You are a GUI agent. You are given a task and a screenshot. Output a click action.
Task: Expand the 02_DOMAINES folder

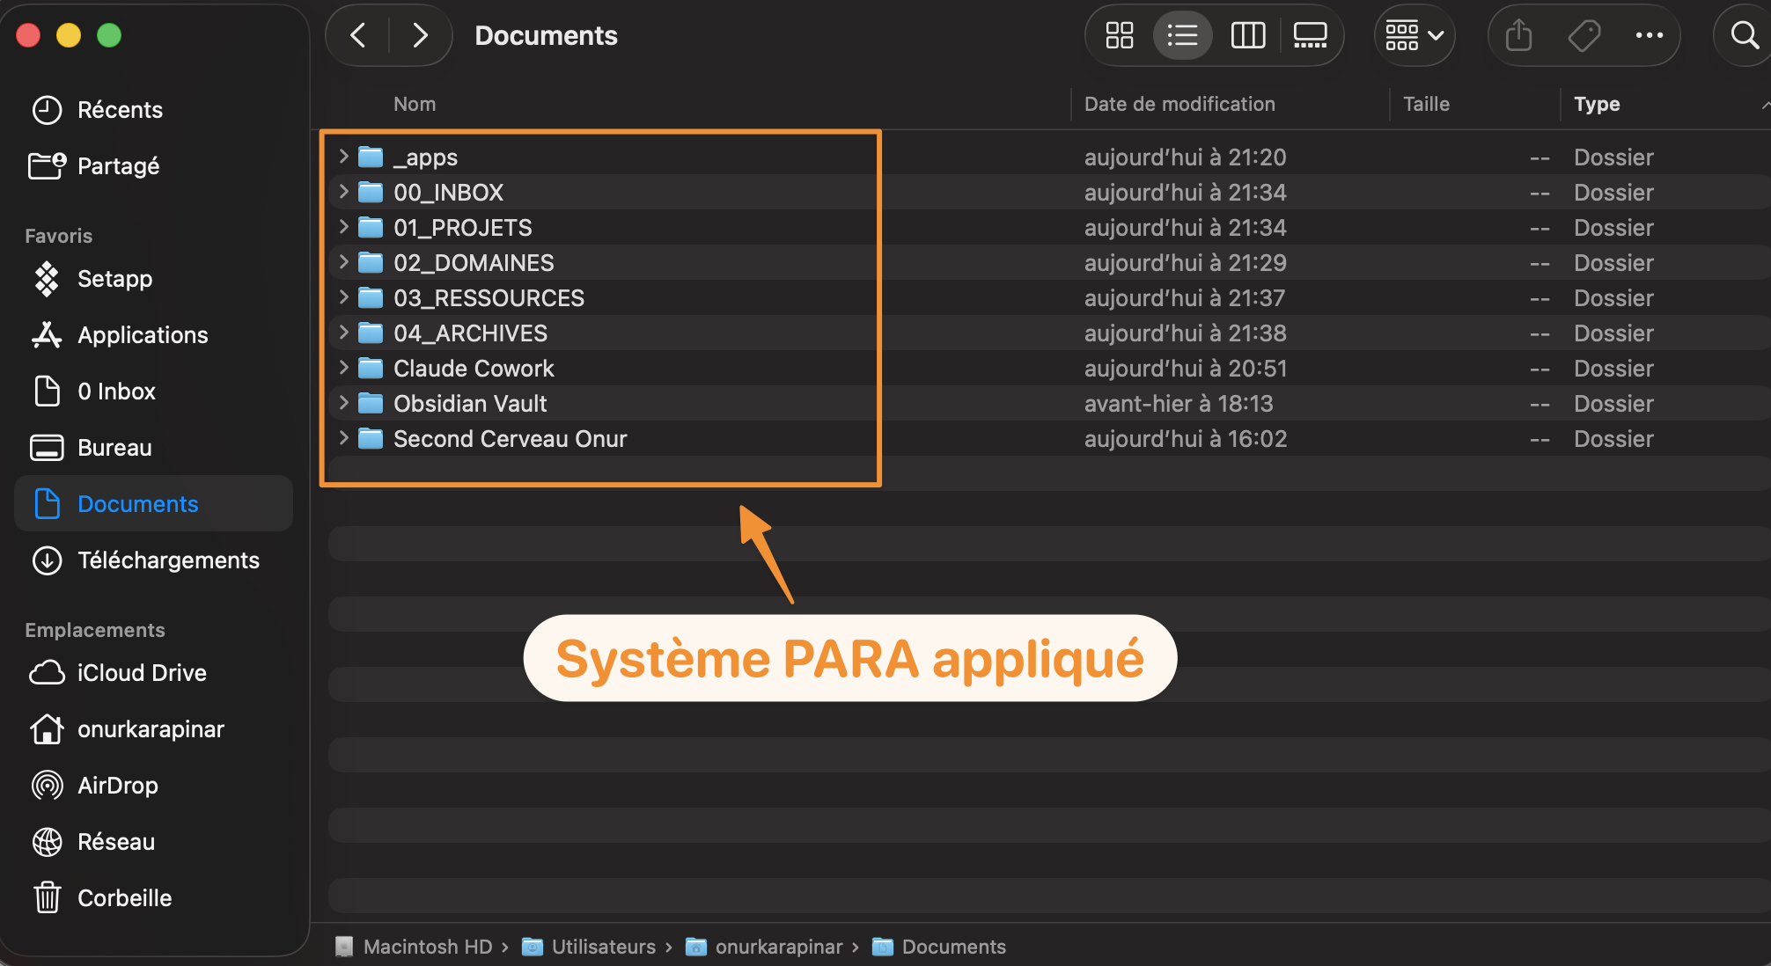pyautogui.click(x=344, y=262)
